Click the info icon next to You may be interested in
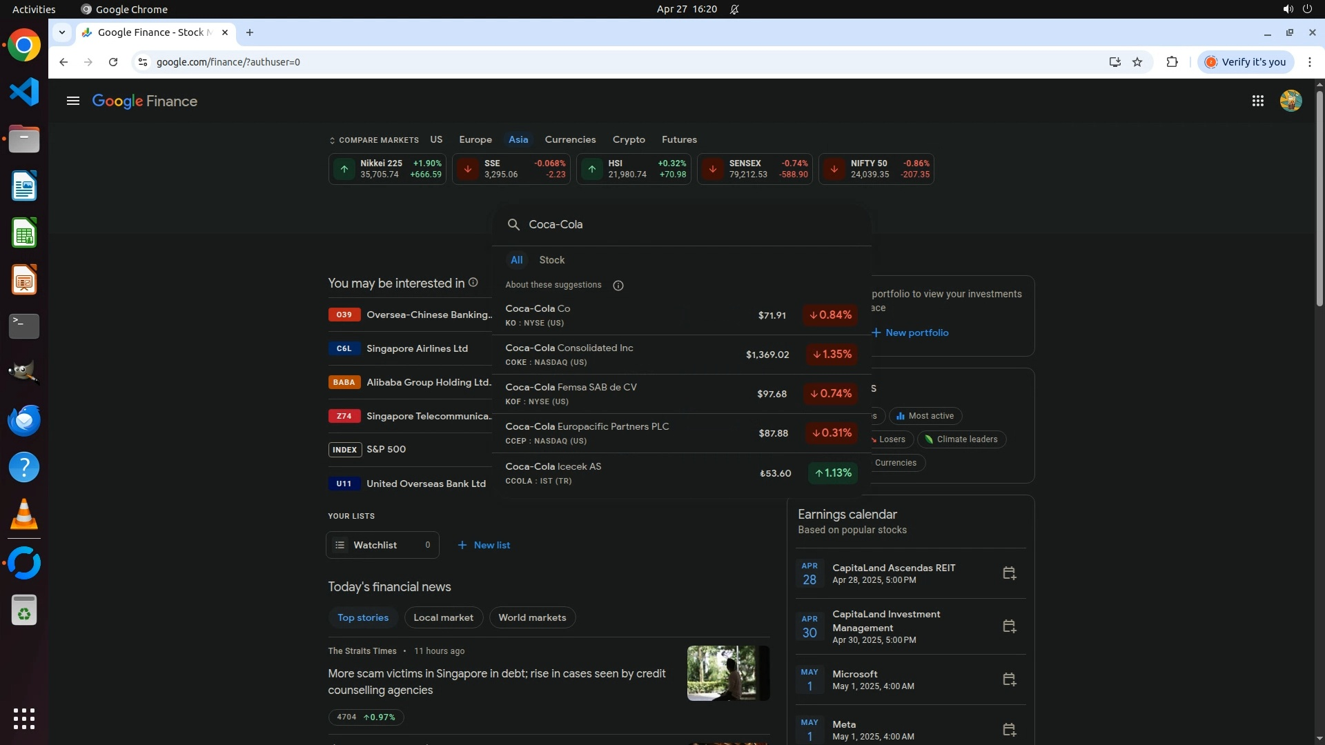Image resolution: width=1325 pixels, height=745 pixels. pyautogui.click(x=473, y=283)
